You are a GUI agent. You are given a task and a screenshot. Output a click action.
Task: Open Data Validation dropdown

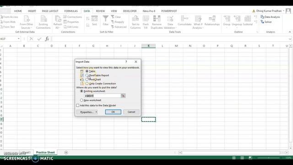170,22
